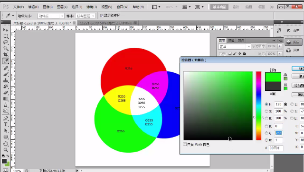Image resolution: width=304 pixels, height=172 pixels.
Task: Select the G radio button
Action: [266, 133]
